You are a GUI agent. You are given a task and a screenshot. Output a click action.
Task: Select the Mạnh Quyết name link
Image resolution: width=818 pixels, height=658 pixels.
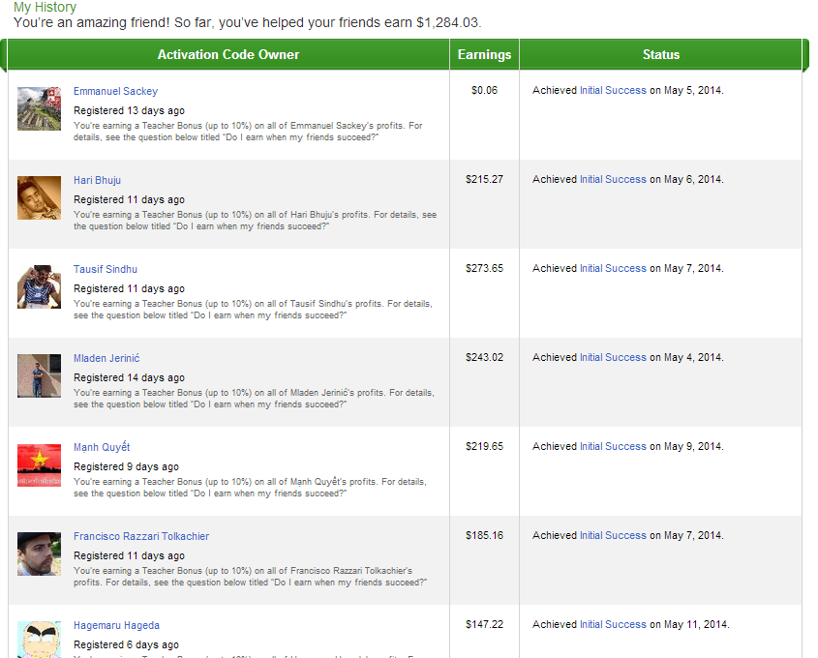(x=102, y=447)
